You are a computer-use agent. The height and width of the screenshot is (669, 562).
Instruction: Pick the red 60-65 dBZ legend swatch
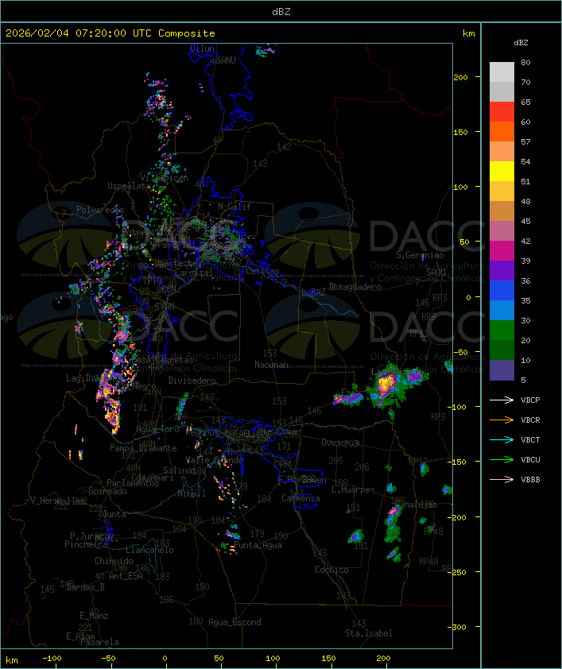[x=502, y=112]
